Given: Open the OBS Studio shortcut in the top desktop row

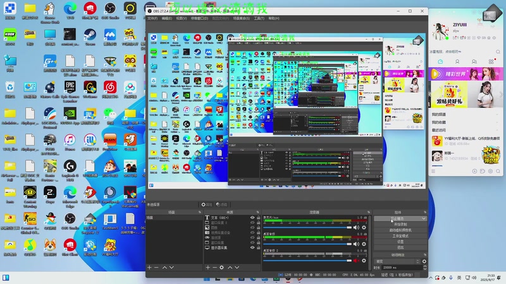Looking at the screenshot, I should [x=110, y=11].
